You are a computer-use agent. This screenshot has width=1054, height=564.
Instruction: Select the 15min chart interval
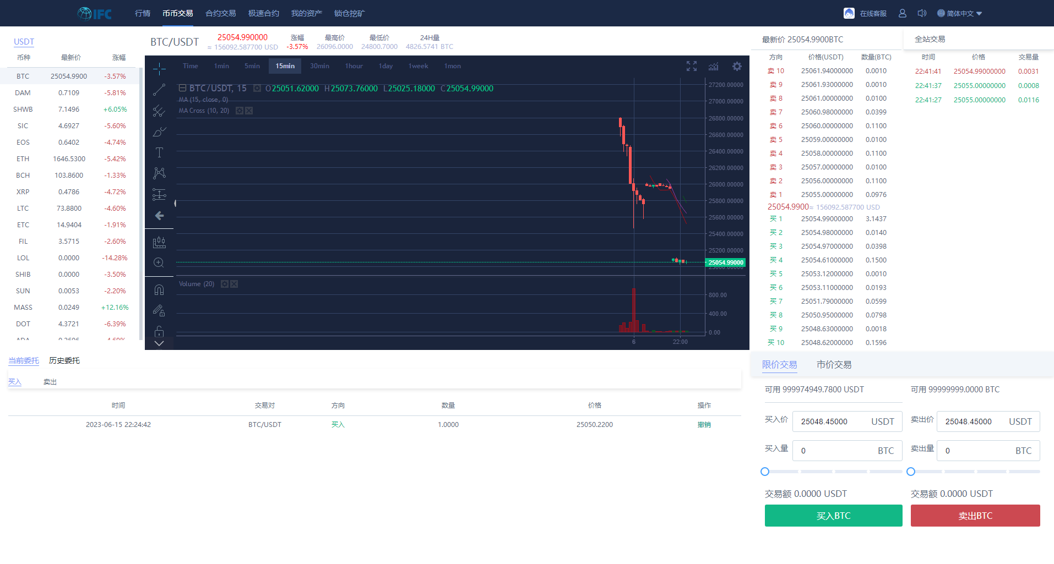[285, 66]
